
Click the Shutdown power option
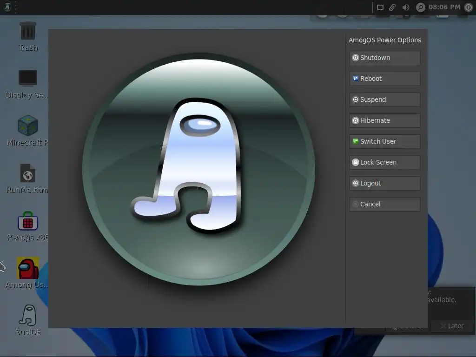coord(384,58)
